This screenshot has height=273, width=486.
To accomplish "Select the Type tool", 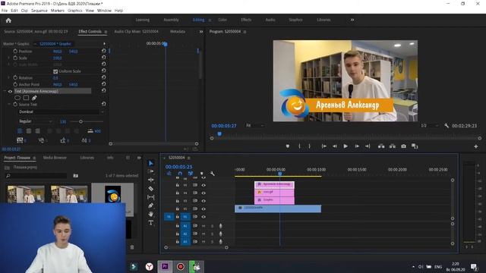I will pyautogui.click(x=150, y=222).
